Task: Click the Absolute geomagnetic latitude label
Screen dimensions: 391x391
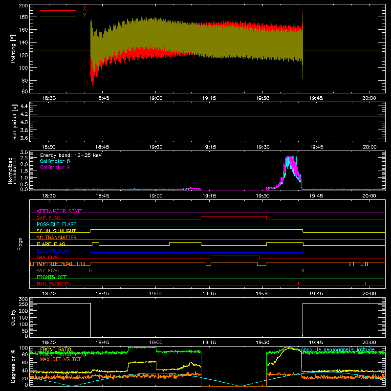Action: [x=338, y=349]
